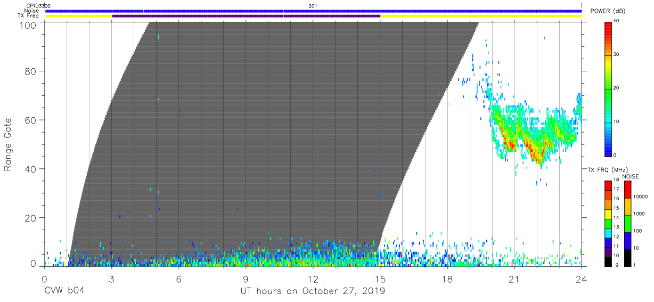The image size is (654, 302).
Task: Click the NOISE legend title
Action: coord(630,176)
